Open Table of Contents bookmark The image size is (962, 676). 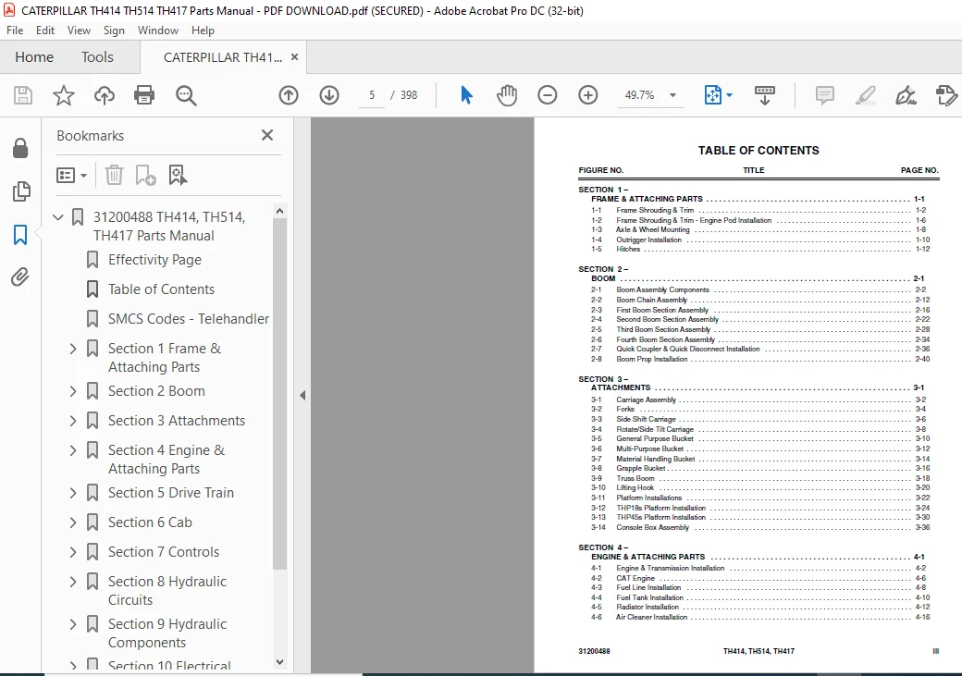161,289
